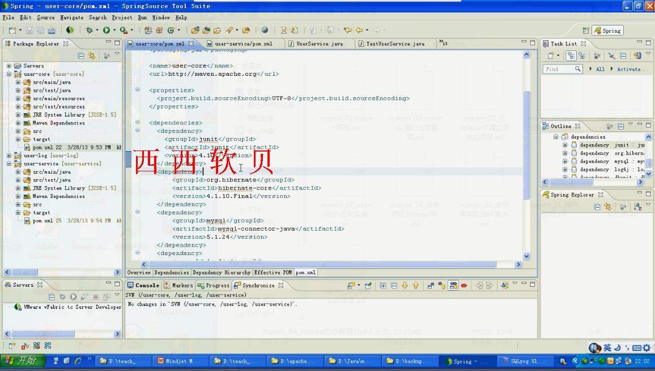
Task: Collapse the dependencies node in Outline
Action: [x=556, y=137]
